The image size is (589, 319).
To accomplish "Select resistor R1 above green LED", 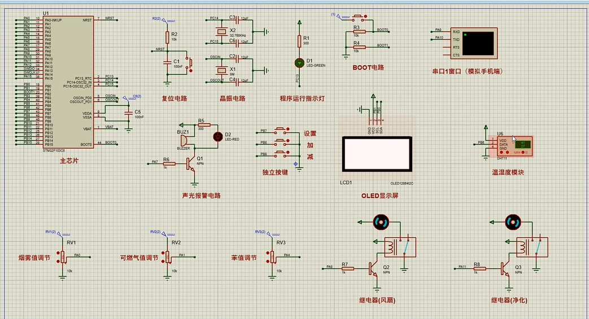I will click(299, 41).
